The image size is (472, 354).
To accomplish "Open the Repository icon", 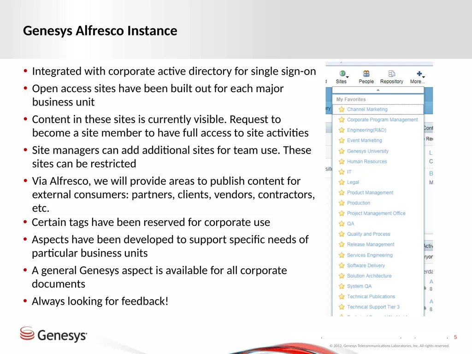I will click(391, 73).
